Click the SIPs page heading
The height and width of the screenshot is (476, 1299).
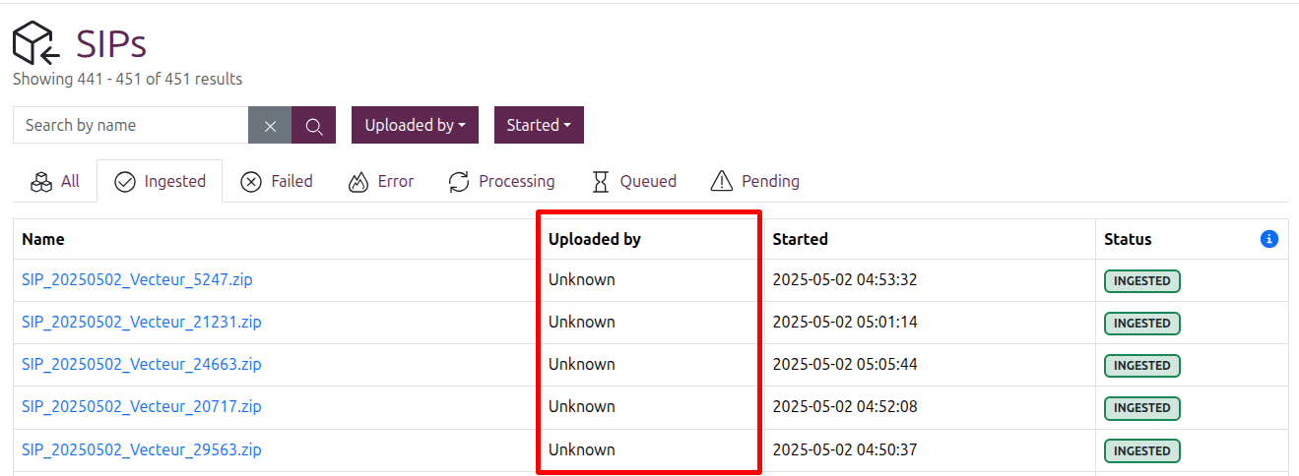click(x=111, y=43)
